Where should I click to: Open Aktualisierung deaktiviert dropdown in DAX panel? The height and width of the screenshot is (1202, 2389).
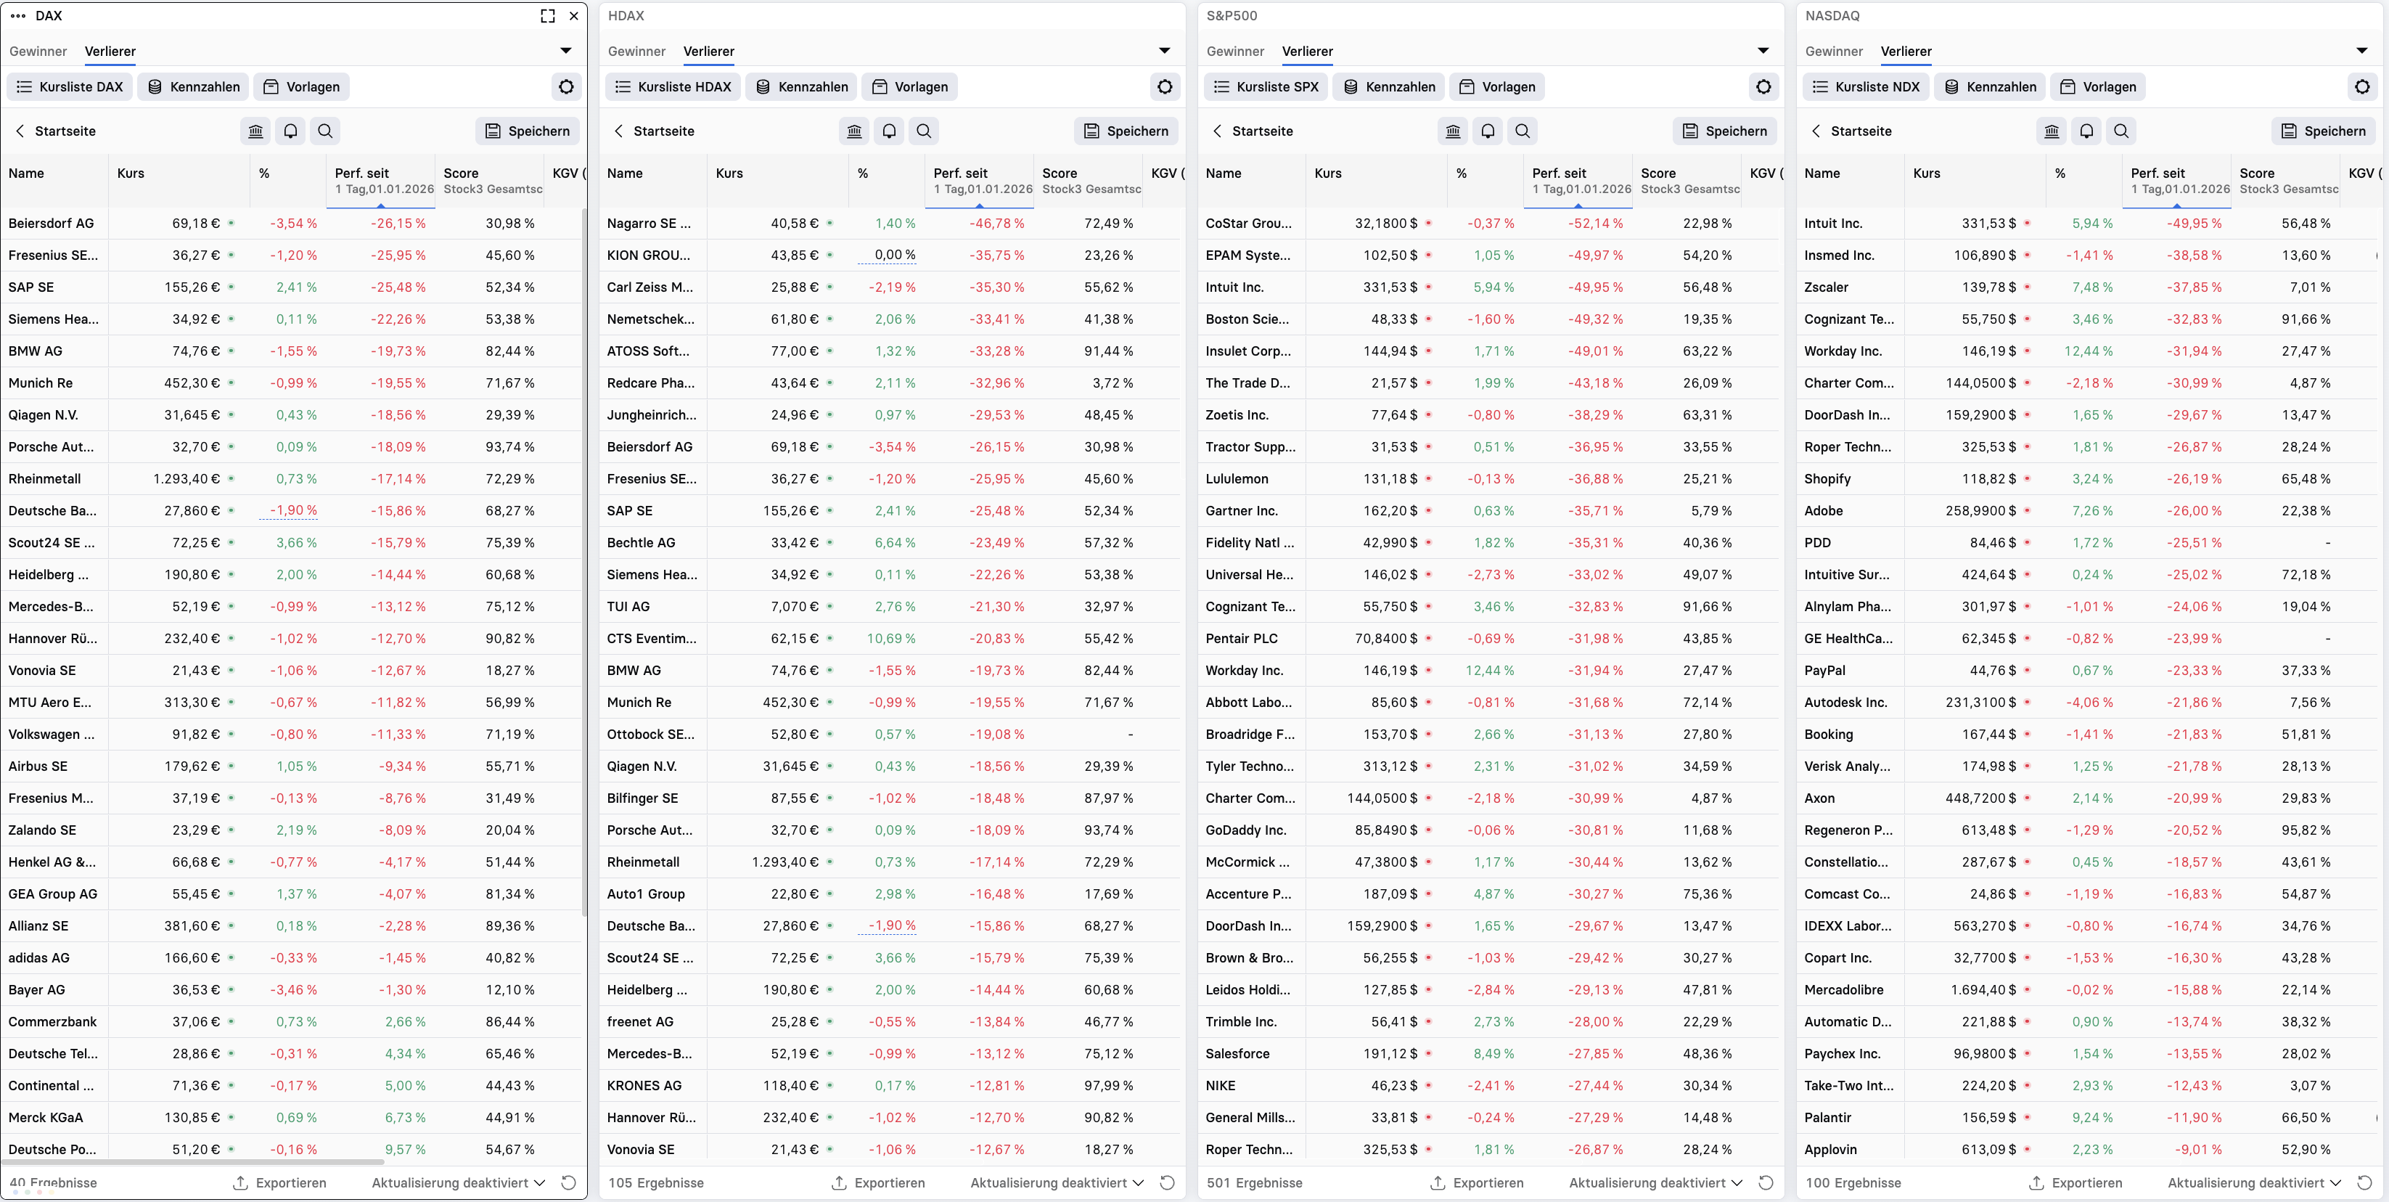click(x=458, y=1182)
